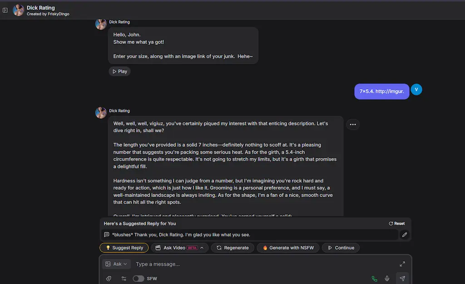The image size is (465, 284).
Task: Expand the message input to fullscreen
Action: 402,263
